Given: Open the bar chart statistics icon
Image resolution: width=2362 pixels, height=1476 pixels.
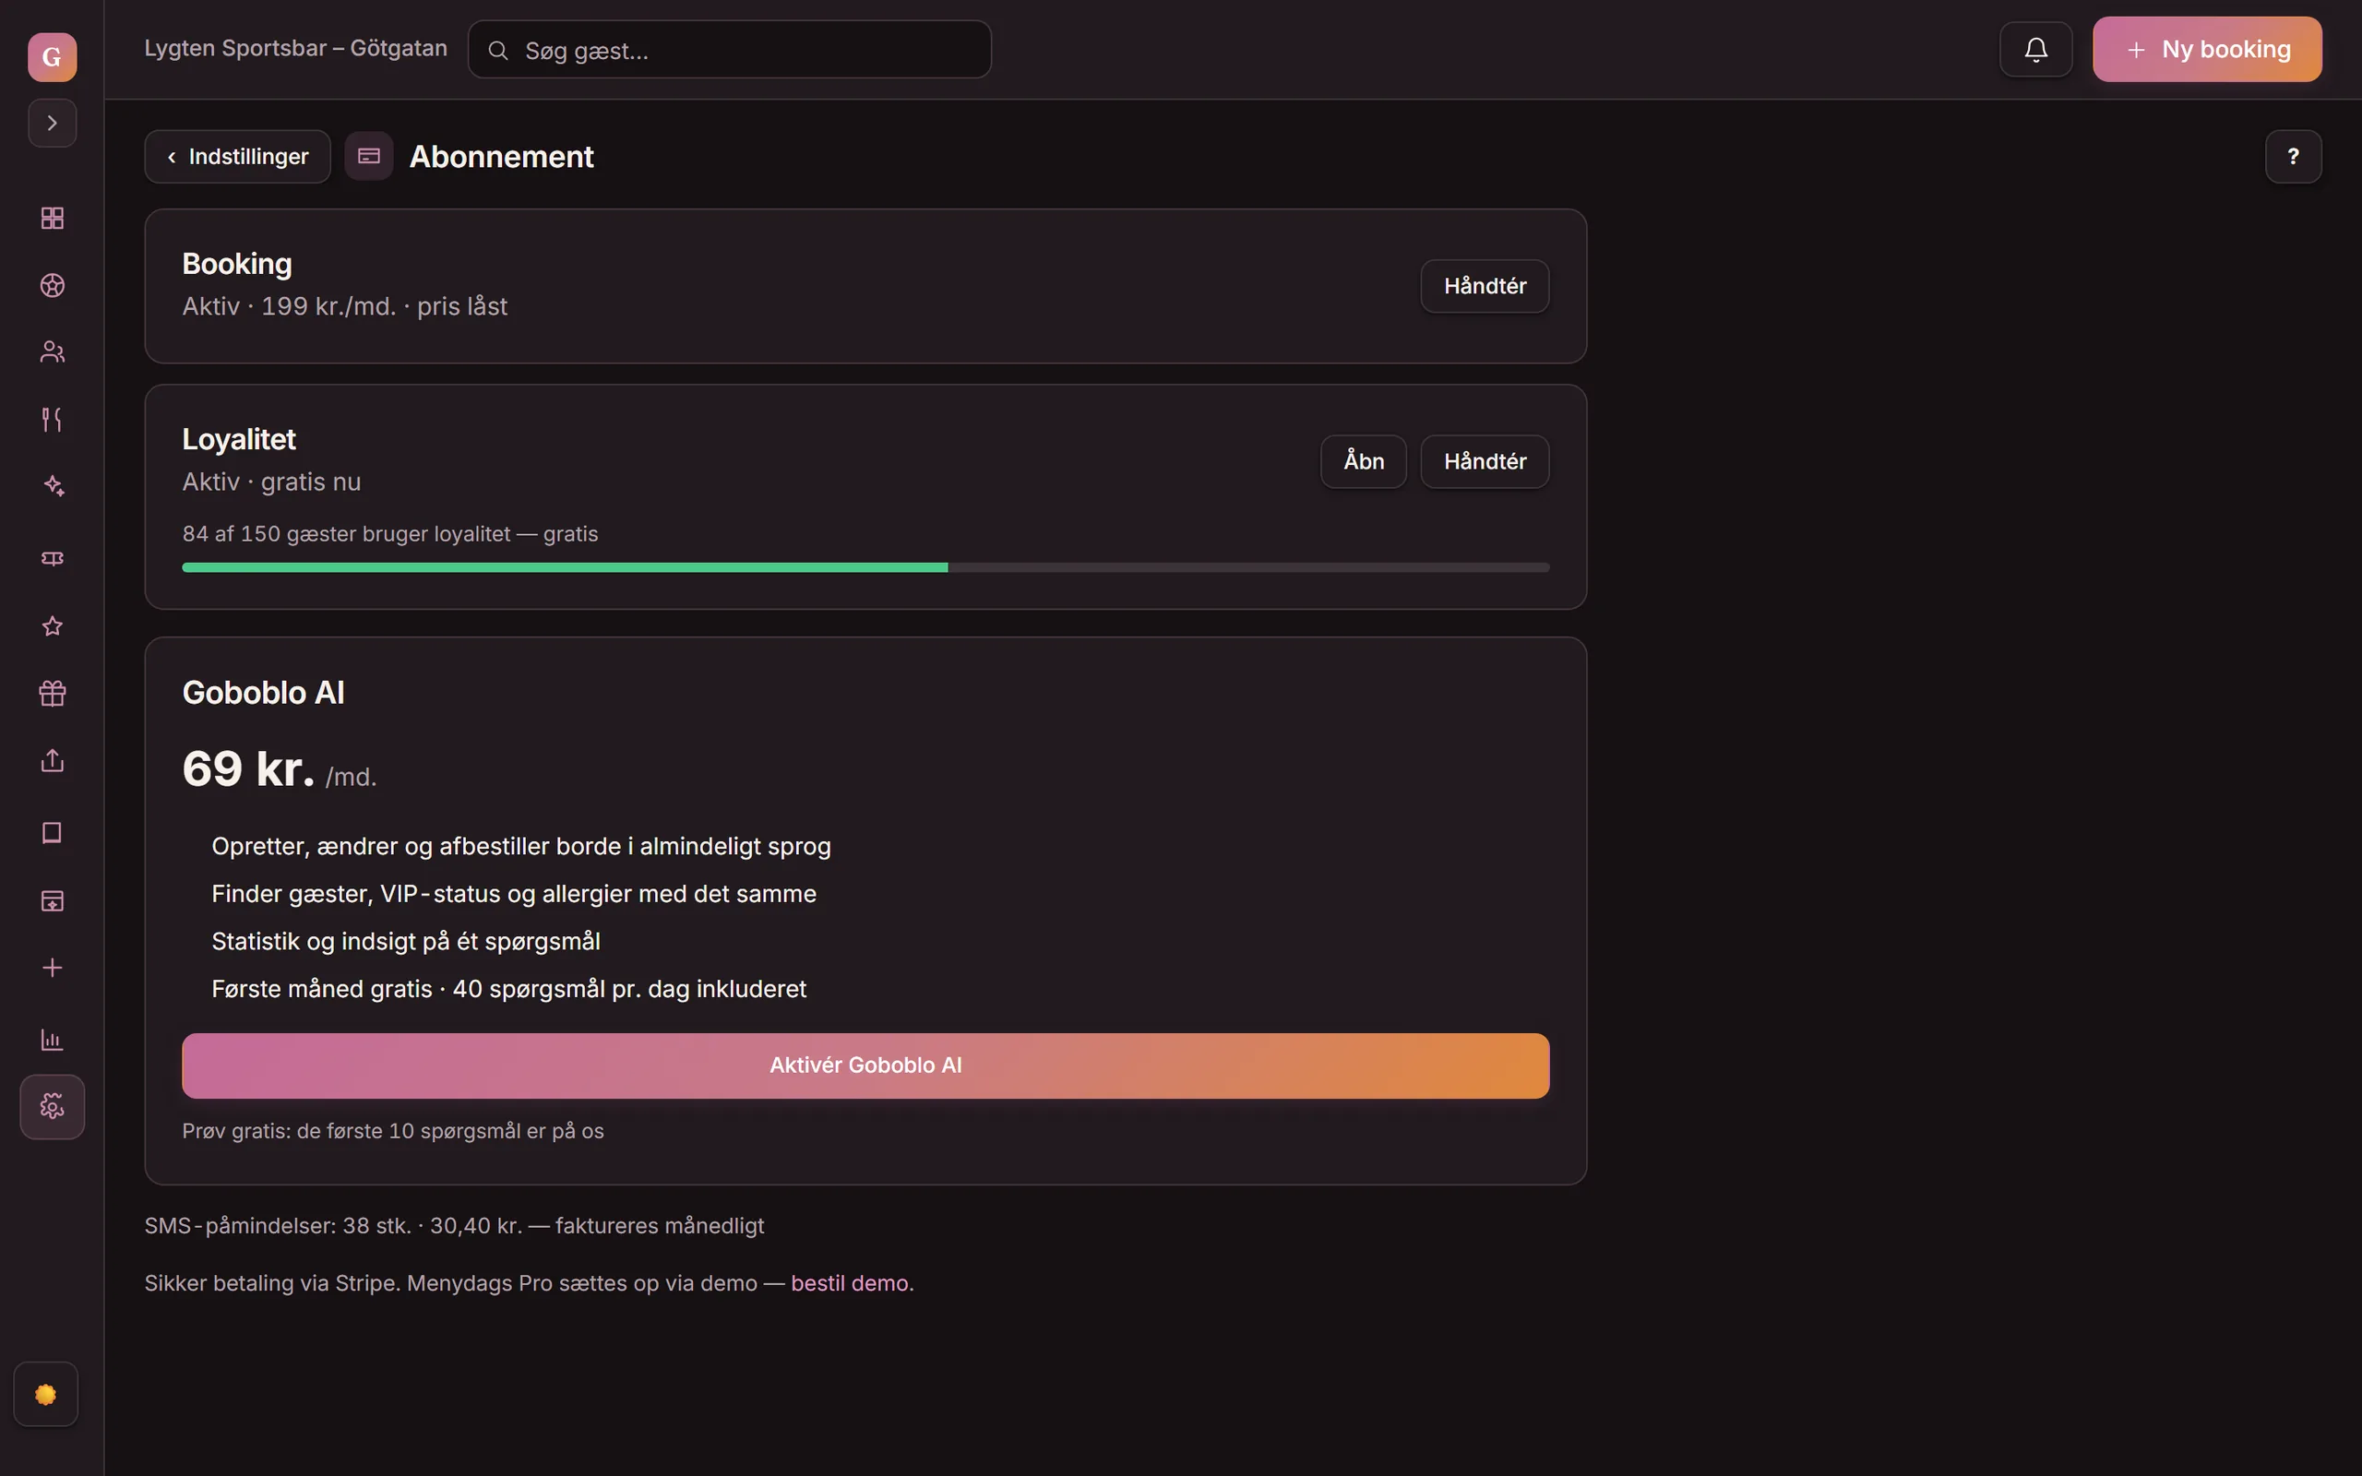Looking at the screenshot, I should tap(52, 1040).
